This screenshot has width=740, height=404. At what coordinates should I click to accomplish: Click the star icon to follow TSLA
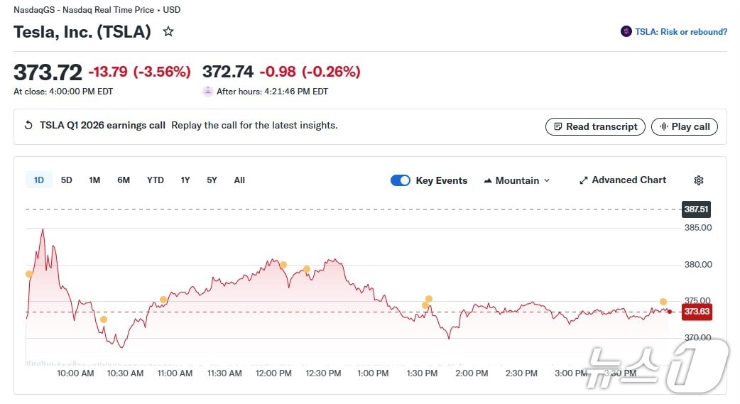(x=168, y=32)
